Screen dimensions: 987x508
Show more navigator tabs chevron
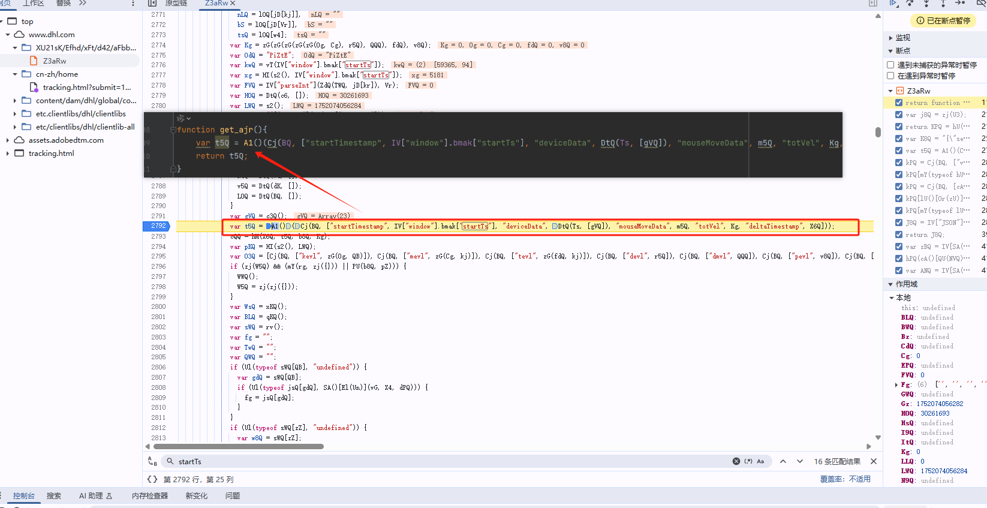(83, 3)
